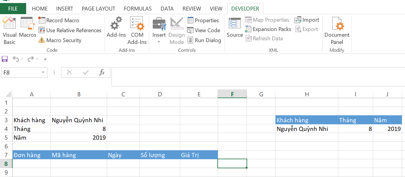The image size is (405, 177).
Task: Open Macro Security settings
Action: [60, 40]
